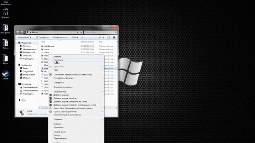Click Yandex.Disk icon in context menu
255x143 pixels.
[51, 108]
